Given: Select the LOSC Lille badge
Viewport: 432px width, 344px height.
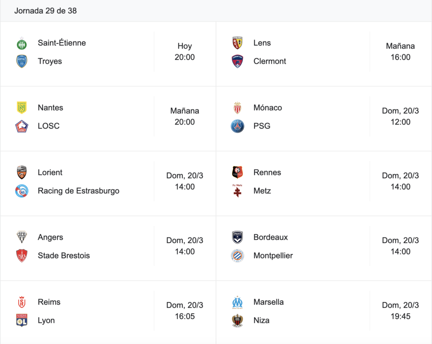Looking at the screenshot, I should pyautogui.click(x=22, y=126).
